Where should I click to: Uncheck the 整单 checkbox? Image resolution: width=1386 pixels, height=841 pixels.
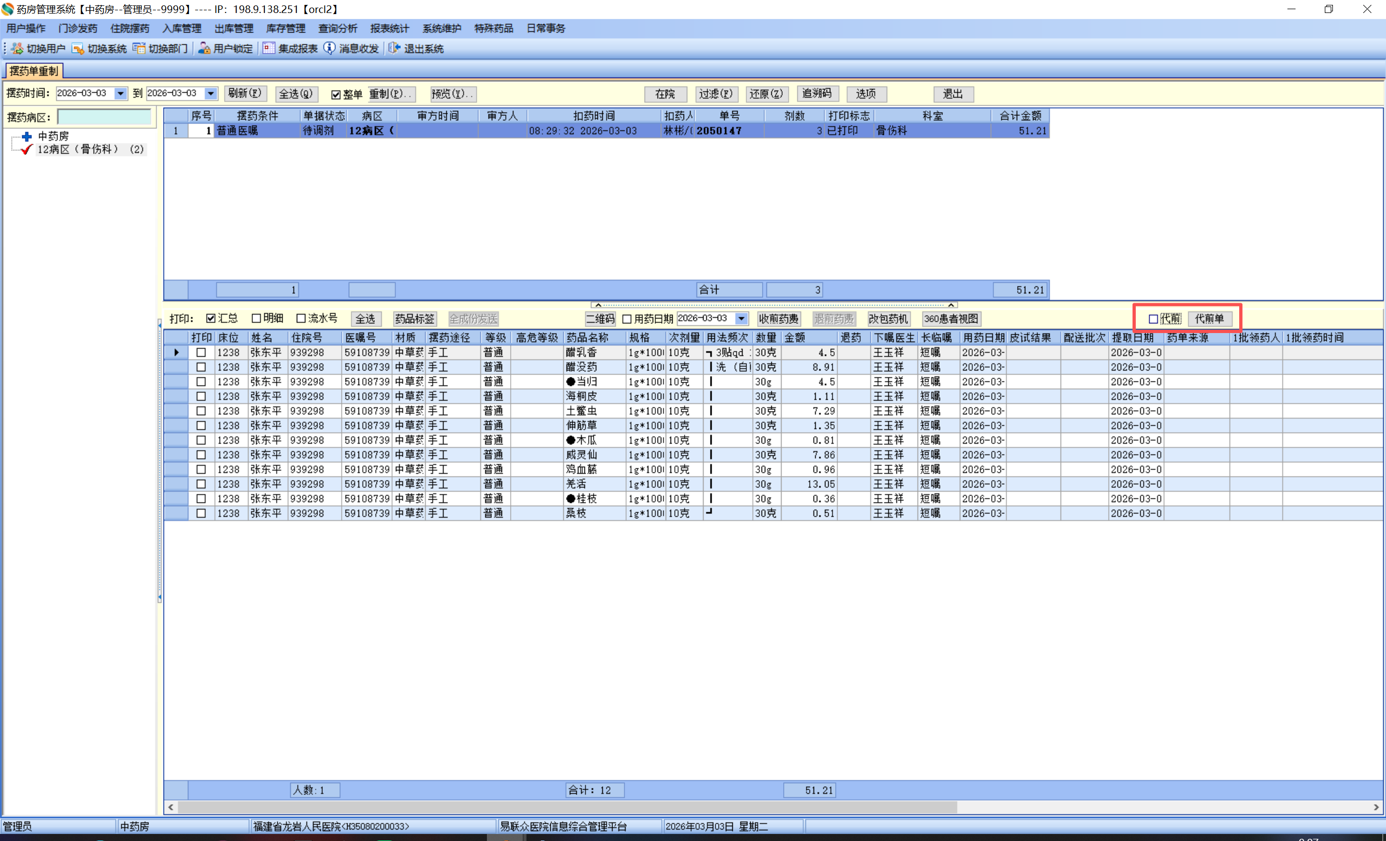[x=336, y=95]
